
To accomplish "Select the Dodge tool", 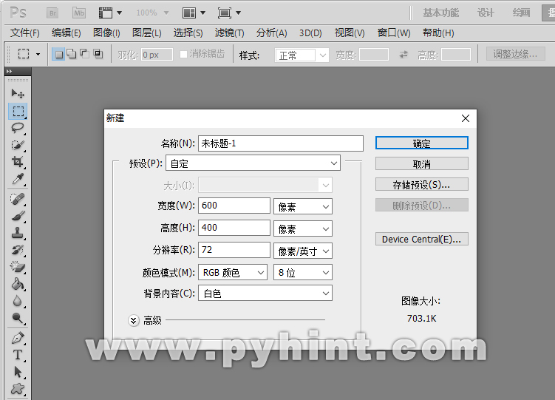I will click(x=18, y=318).
